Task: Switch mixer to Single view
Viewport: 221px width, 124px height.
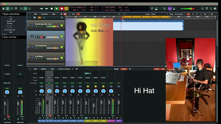Action: click(x=116, y=69)
